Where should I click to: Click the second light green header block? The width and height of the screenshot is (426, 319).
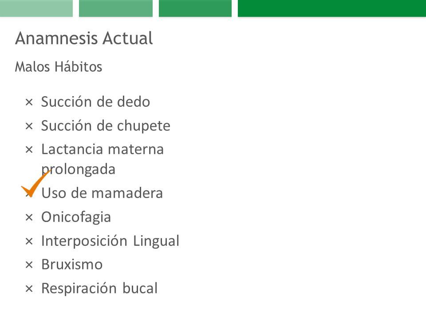[x=116, y=8]
